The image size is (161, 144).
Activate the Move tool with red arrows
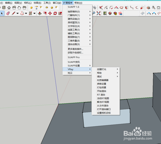coord(50,13)
